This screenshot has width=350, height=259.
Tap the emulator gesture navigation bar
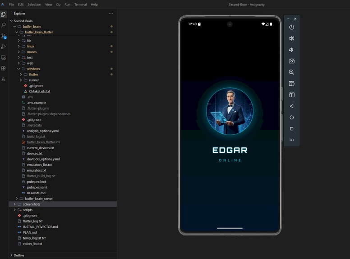coord(230,228)
